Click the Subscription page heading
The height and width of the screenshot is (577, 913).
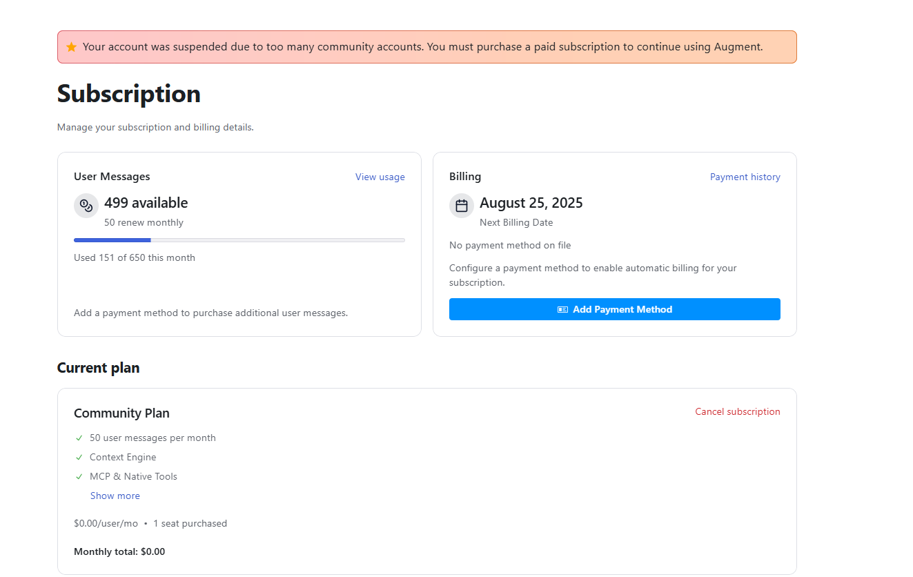tap(129, 93)
